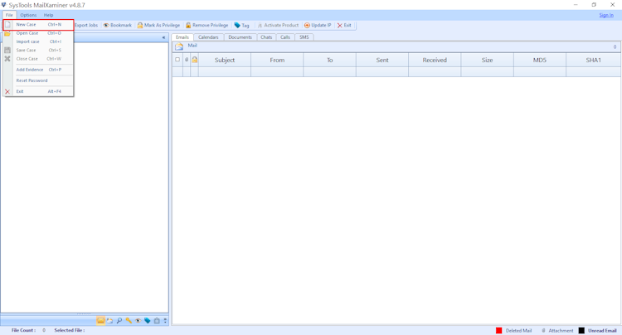Switch to the Calls tab
Screen dimensions: 622x335
point(285,37)
